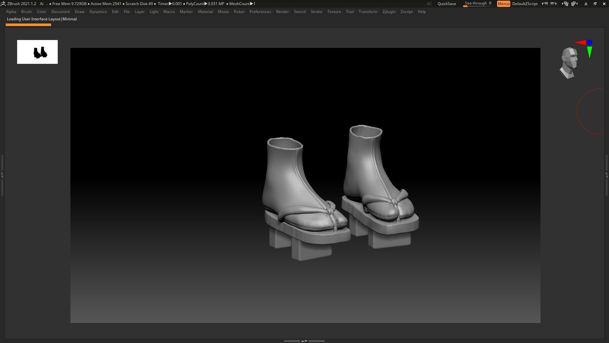Open the Help menu
Screen dimensions: 609x343
422,12
